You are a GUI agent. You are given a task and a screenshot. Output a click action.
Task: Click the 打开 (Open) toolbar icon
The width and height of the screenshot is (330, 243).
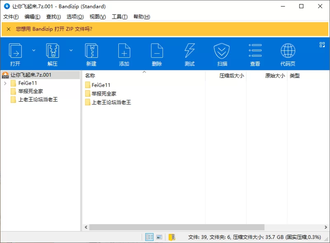15,54
